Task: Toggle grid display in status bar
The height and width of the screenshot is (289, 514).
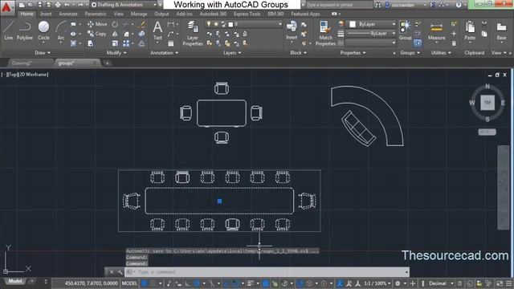Action: click(145, 283)
